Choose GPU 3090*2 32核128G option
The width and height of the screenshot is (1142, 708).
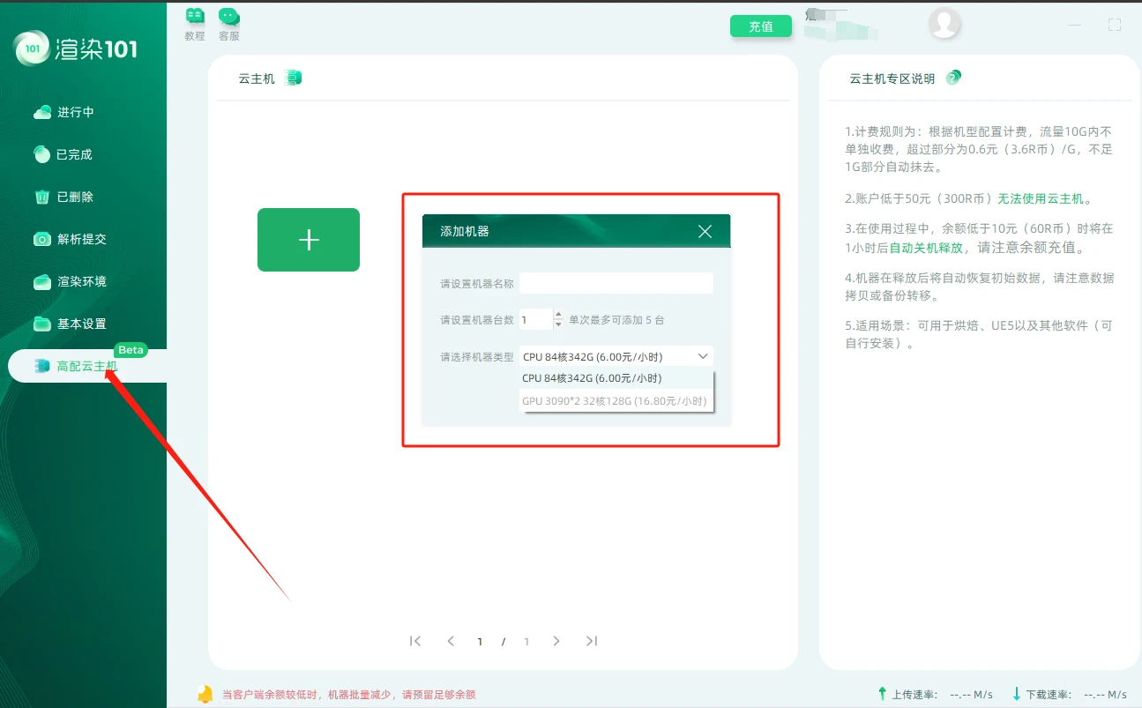click(616, 401)
